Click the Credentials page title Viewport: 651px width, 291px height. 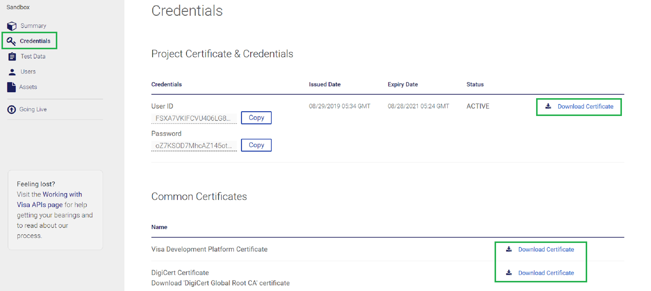[187, 11]
